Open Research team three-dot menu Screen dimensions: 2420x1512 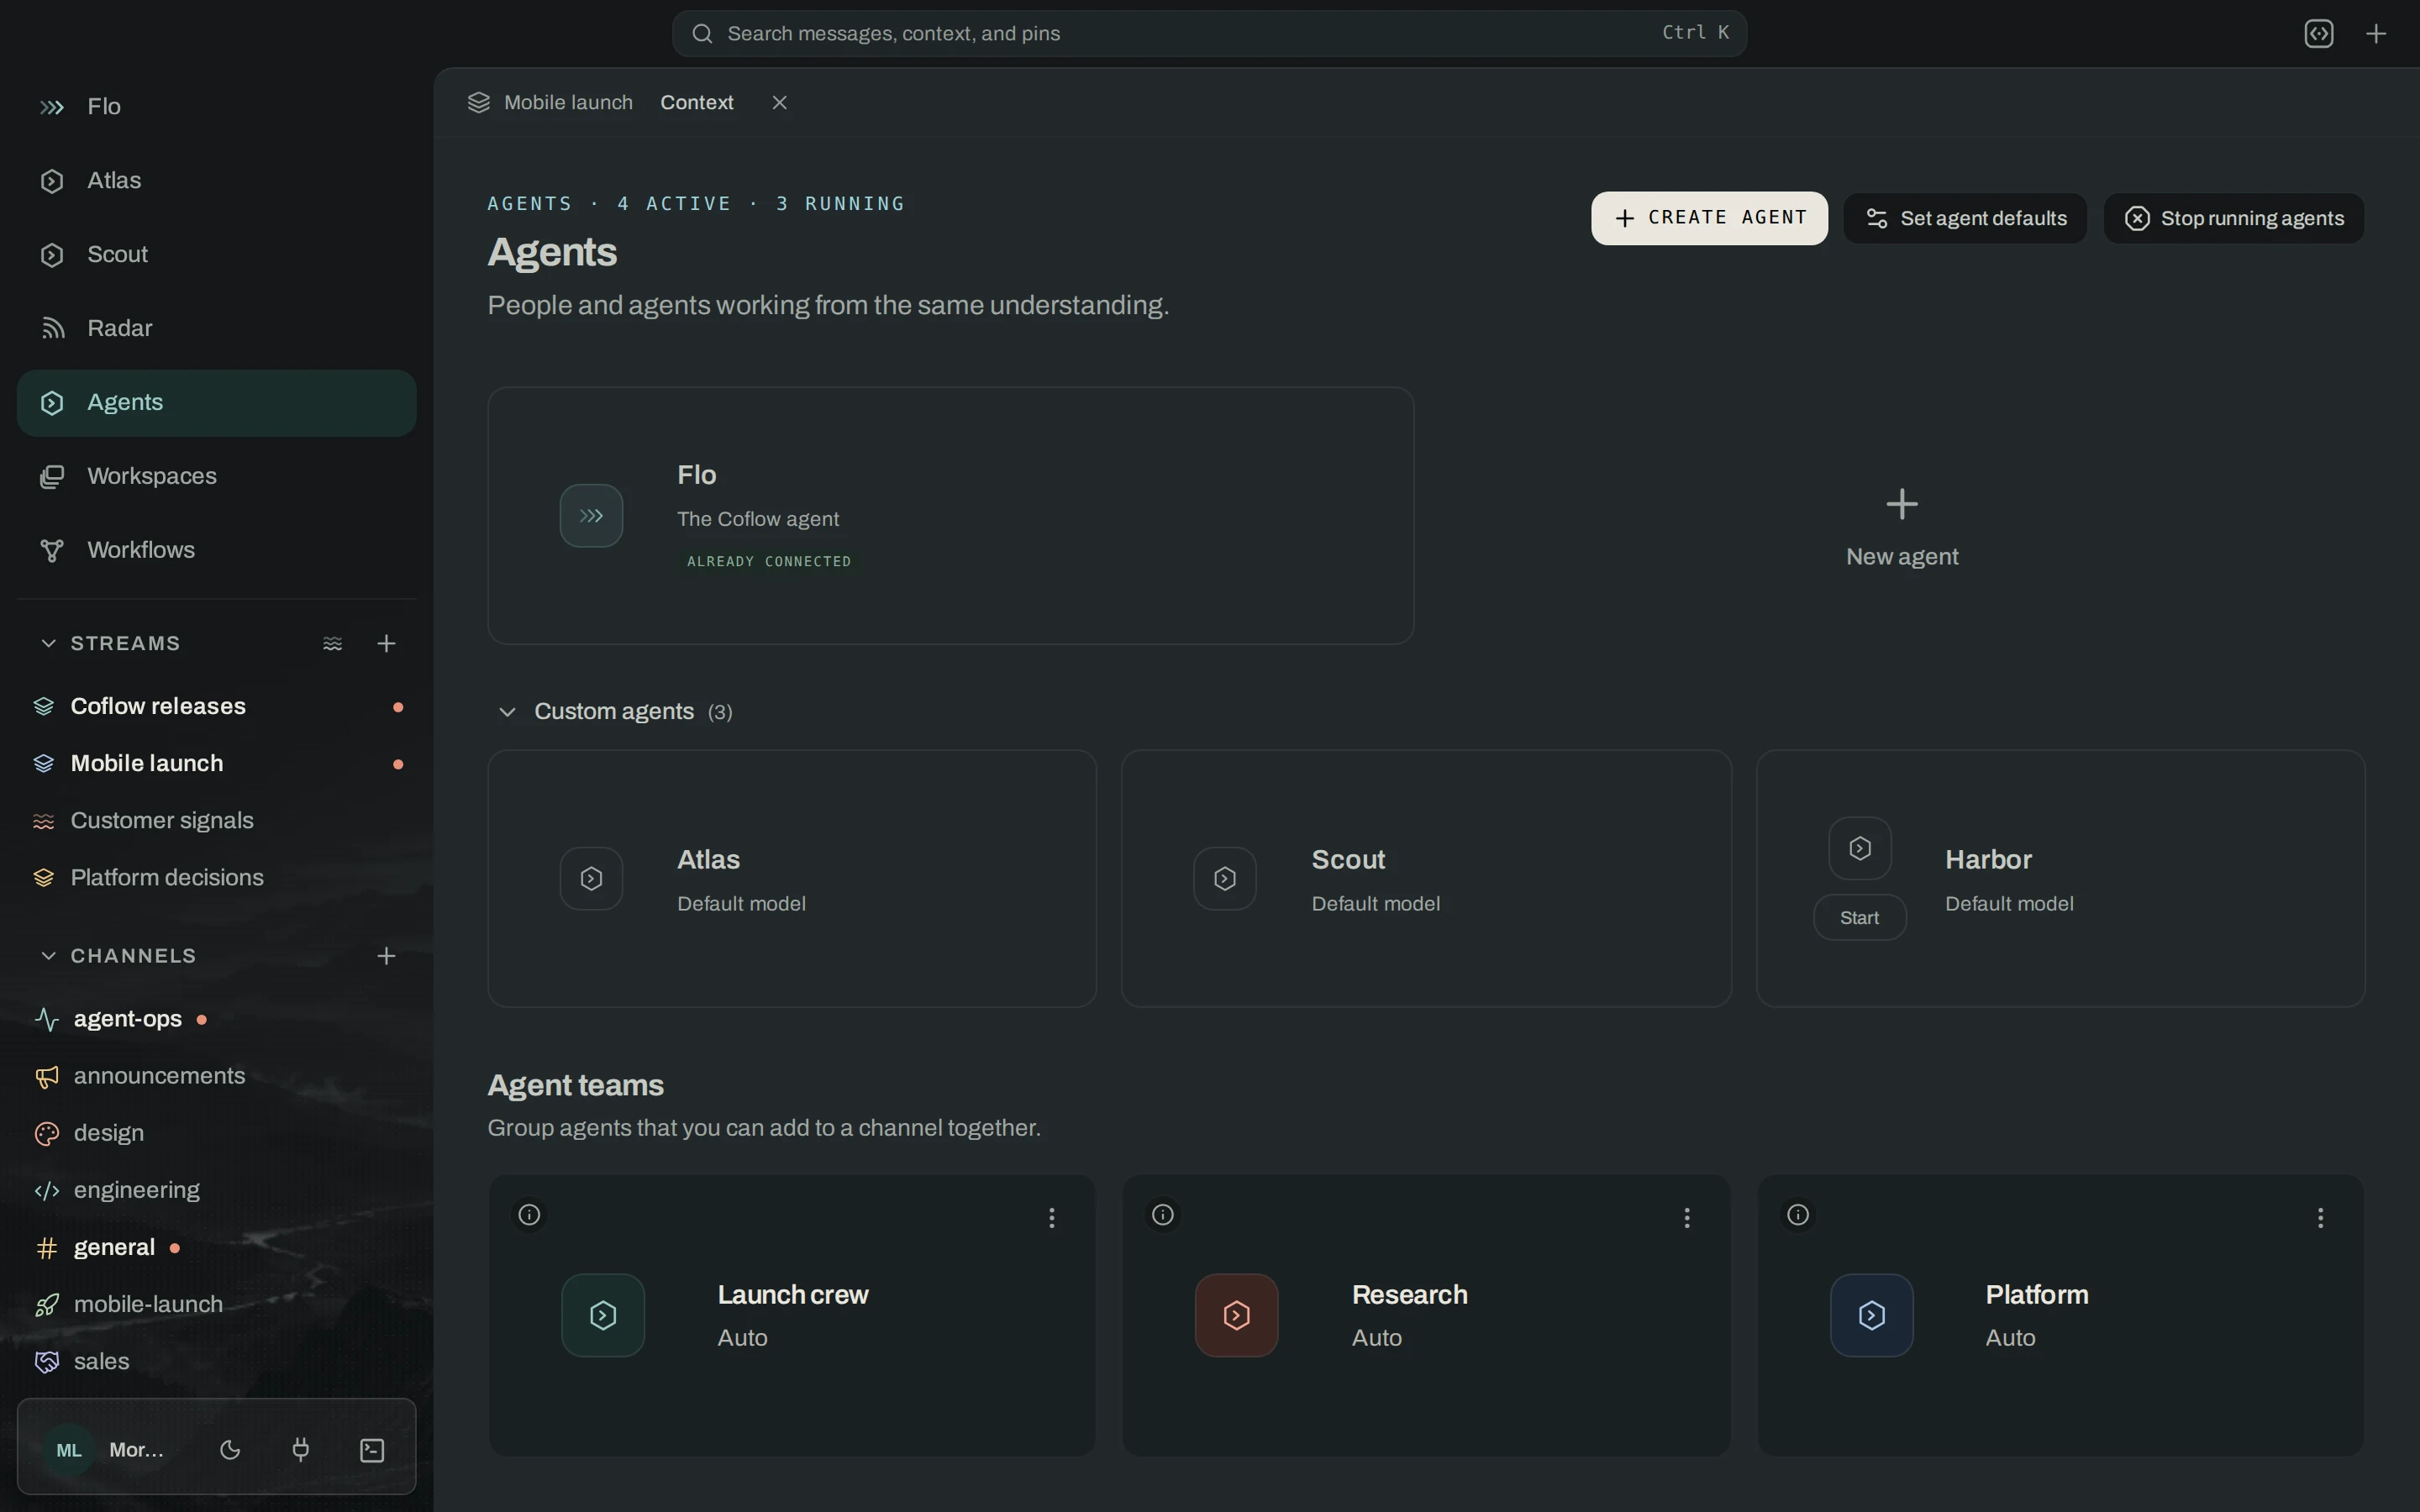(1687, 1218)
